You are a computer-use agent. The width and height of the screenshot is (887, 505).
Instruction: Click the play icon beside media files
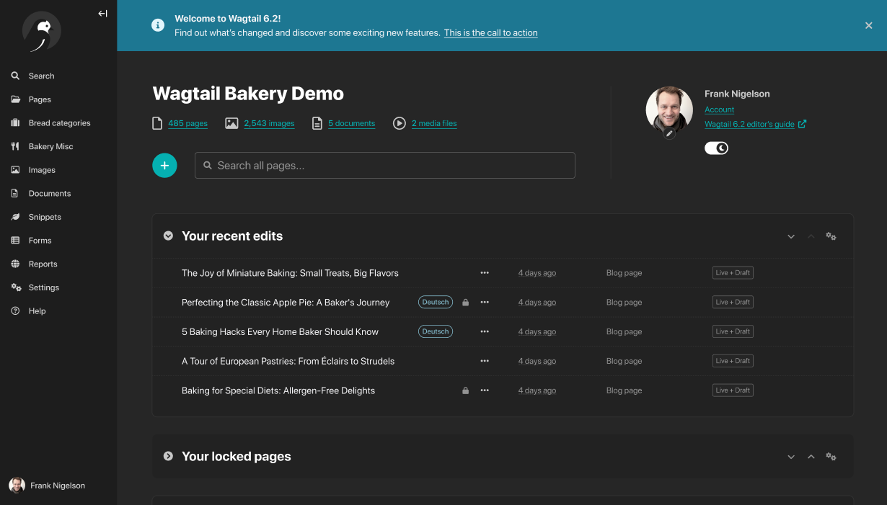click(400, 123)
